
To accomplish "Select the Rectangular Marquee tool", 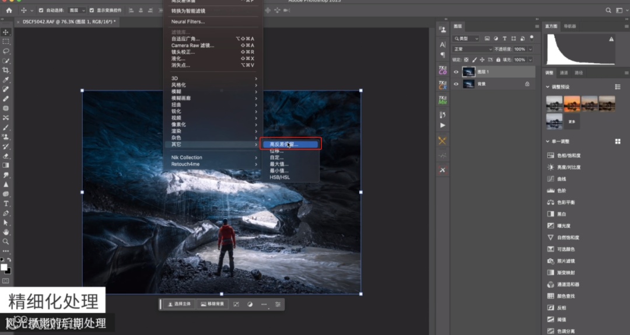I will click(x=6, y=41).
